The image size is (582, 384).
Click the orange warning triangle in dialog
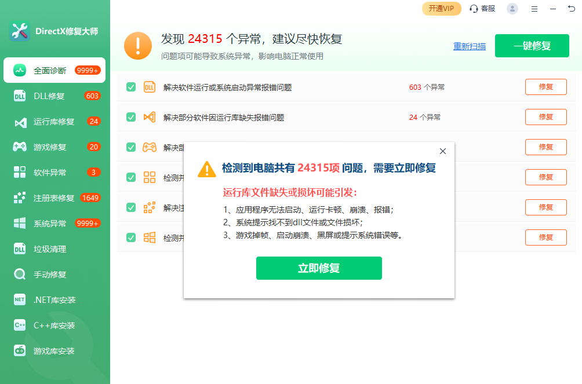(x=207, y=169)
